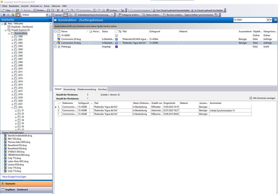Image resolution: width=278 pixels, height=194 pixels.
Task: Collapse the Projekt-Explorer ($) node
Action: click(x=6, y=30)
